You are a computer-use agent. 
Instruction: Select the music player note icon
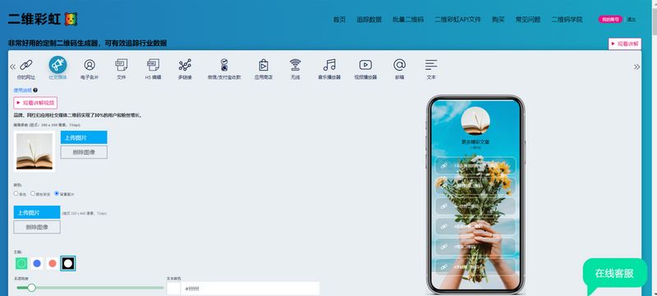329,65
